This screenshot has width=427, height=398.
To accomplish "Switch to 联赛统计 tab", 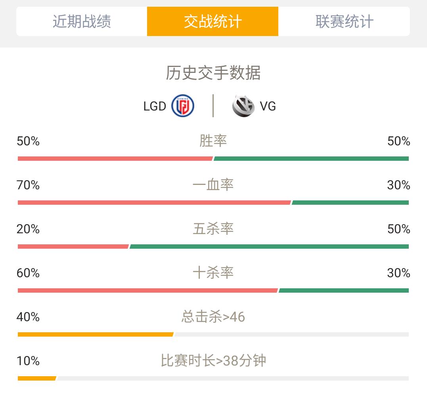I will coord(344,21).
